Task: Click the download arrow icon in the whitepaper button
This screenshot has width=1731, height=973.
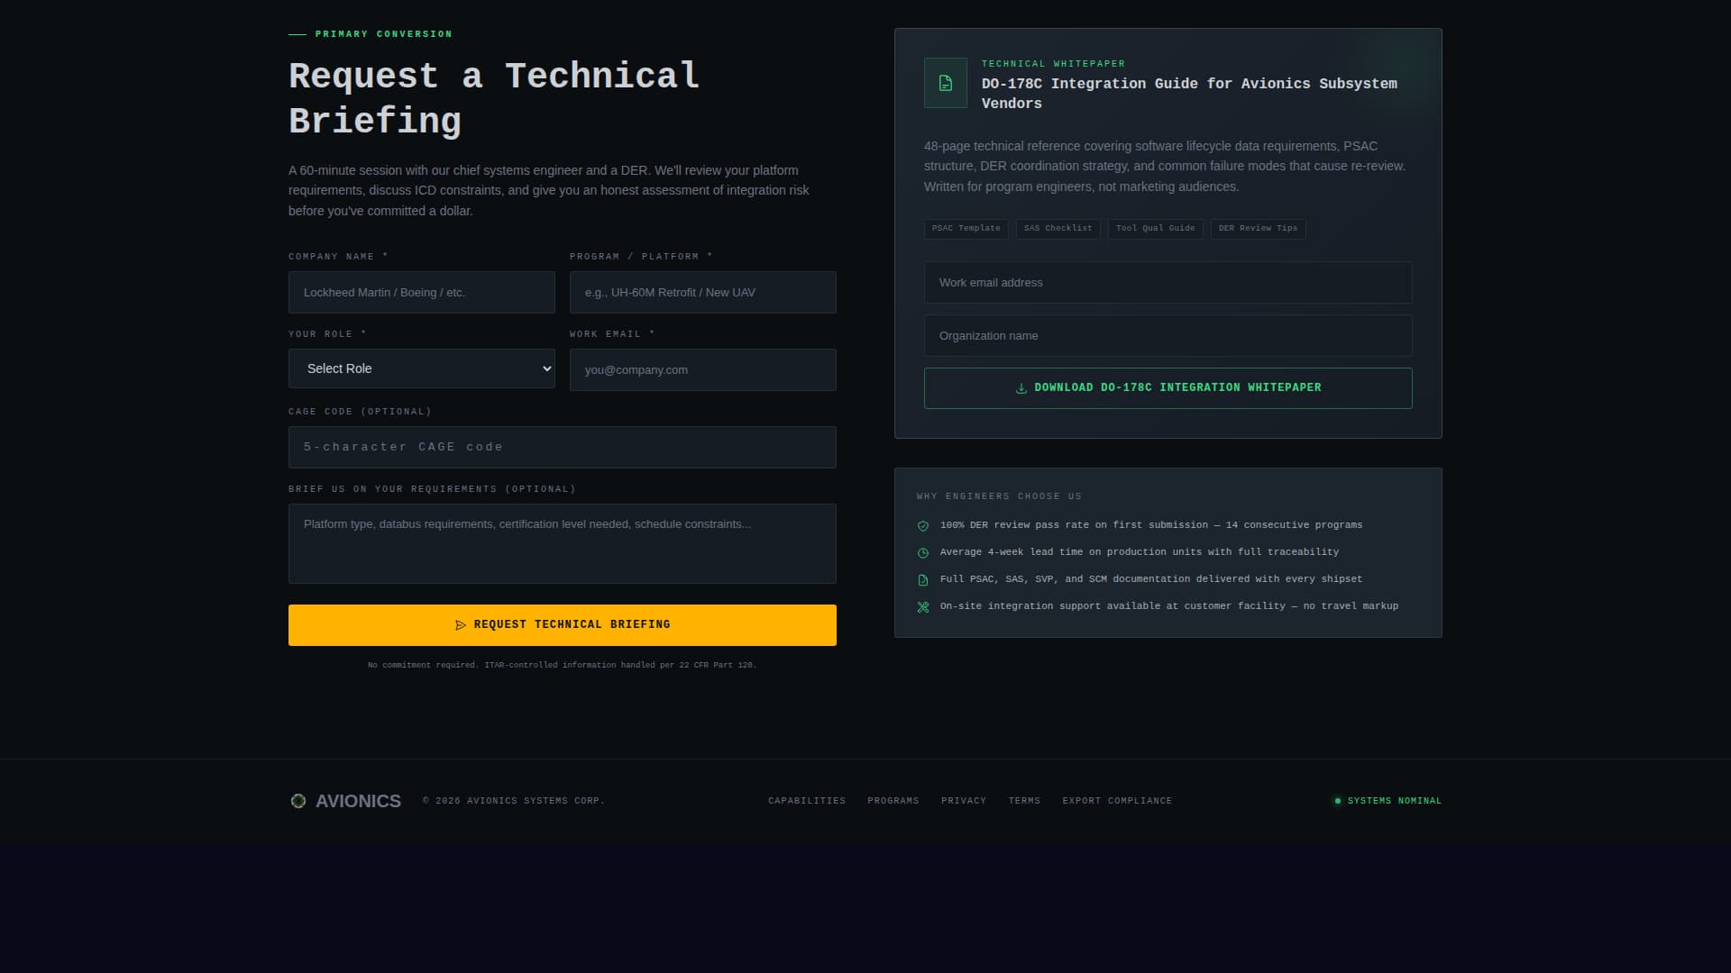Action: (1020, 387)
